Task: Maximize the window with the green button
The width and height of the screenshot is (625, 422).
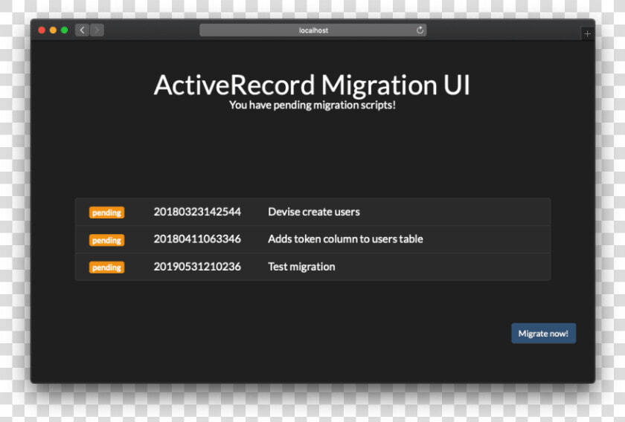Action: coord(64,30)
